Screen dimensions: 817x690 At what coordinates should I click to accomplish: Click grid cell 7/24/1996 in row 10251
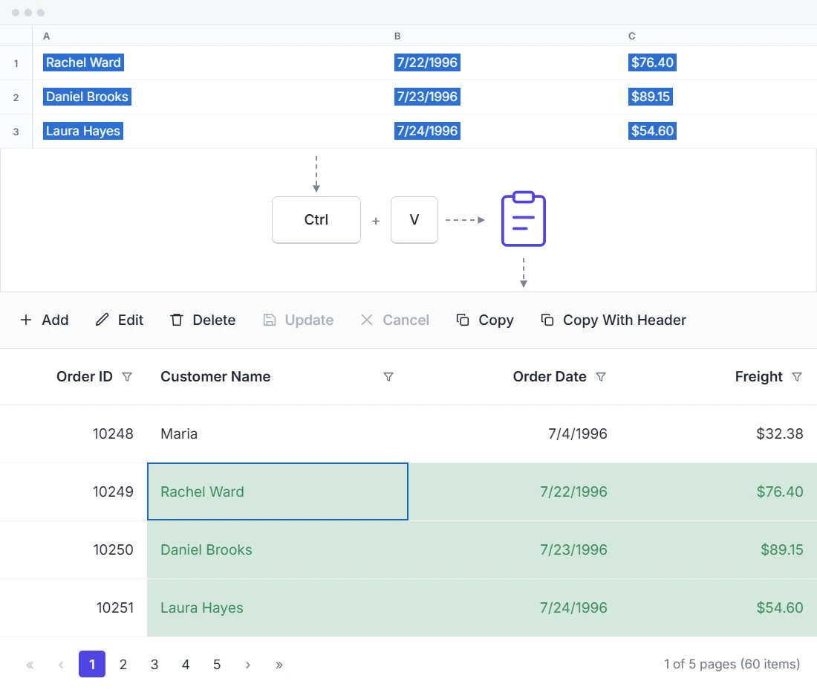(x=515, y=607)
